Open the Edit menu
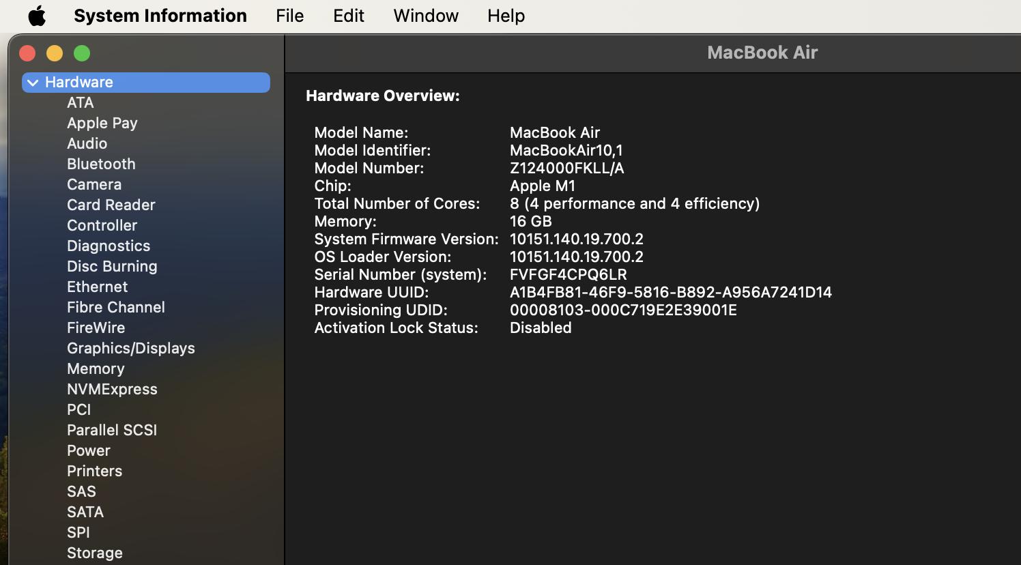Viewport: 1021px width, 565px height. (x=349, y=16)
